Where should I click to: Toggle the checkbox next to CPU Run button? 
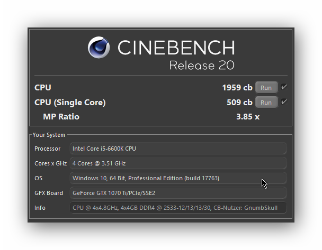pyautogui.click(x=284, y=87)
